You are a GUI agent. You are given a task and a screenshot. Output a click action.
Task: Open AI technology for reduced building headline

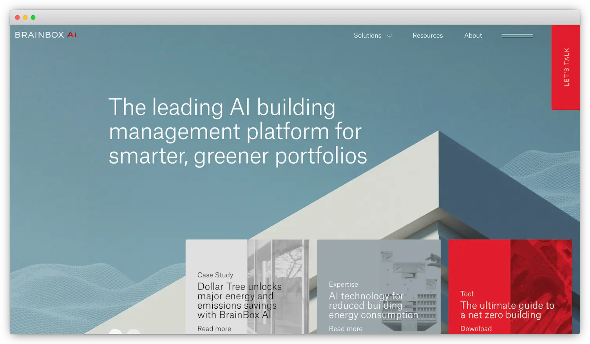(x=373, y=305)
